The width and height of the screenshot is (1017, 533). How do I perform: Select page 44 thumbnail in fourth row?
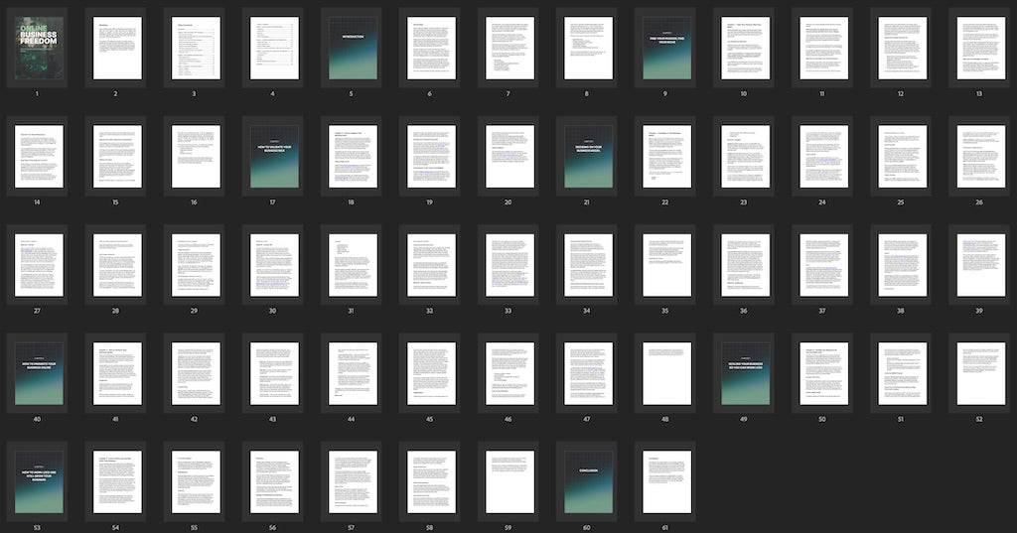(x=353, y=373)
